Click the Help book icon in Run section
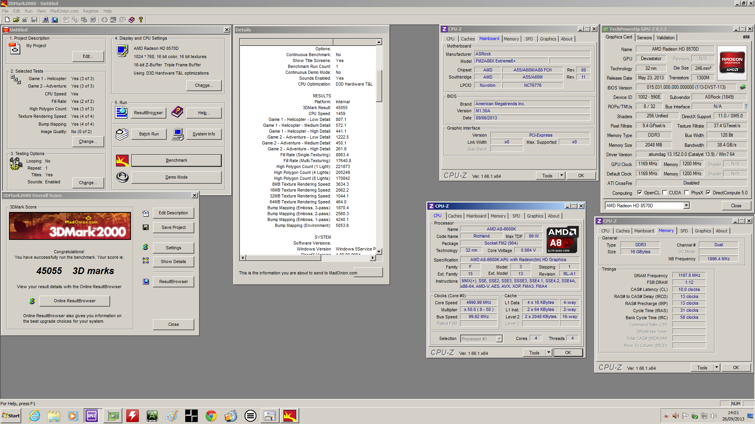755x424 pixels. pyautogui.click(x=177, y=112)
